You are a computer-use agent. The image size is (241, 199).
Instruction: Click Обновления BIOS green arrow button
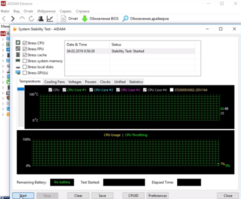coord(100,19)
